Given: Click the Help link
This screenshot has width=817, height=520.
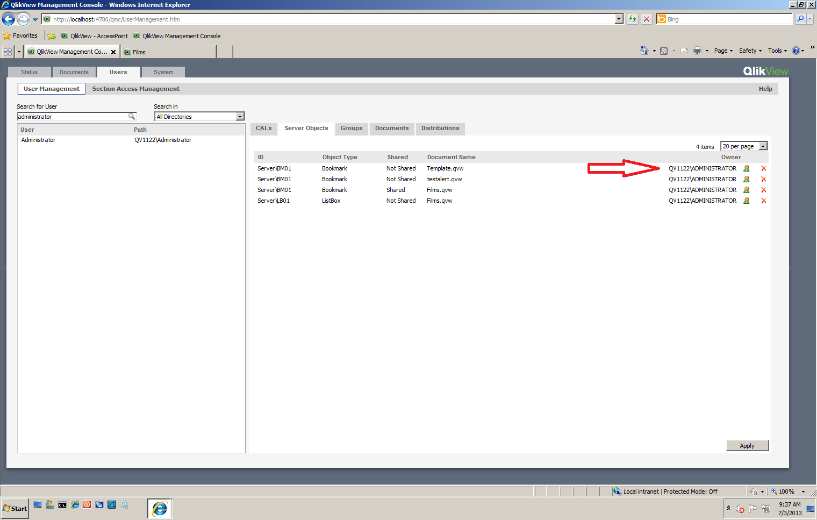Looking at the screenshot, I should pos(765,89).
